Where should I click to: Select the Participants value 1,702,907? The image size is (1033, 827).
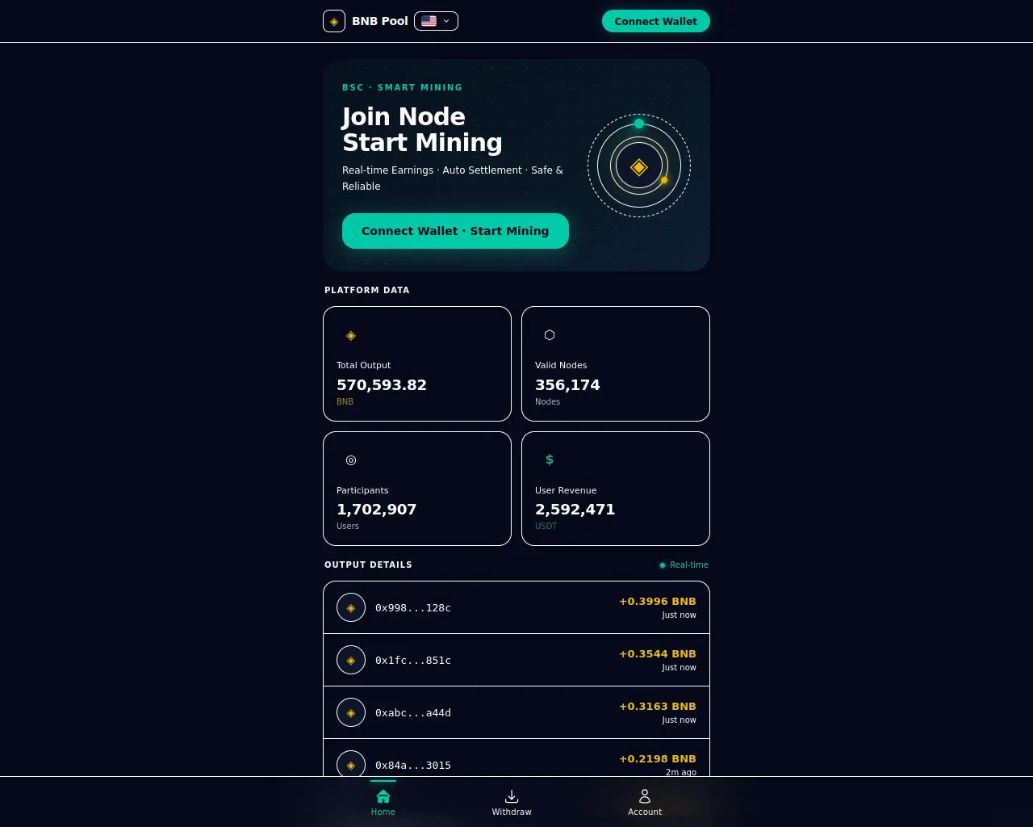377,510
